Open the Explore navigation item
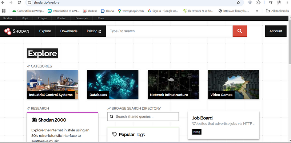The width and height of the screenshot is (291, 143). pos(45,31)
